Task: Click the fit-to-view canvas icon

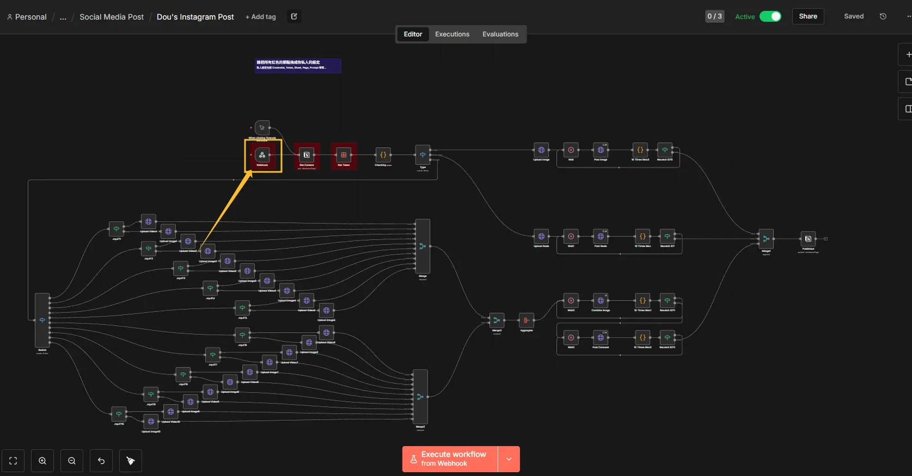Action: click(13, 461)
